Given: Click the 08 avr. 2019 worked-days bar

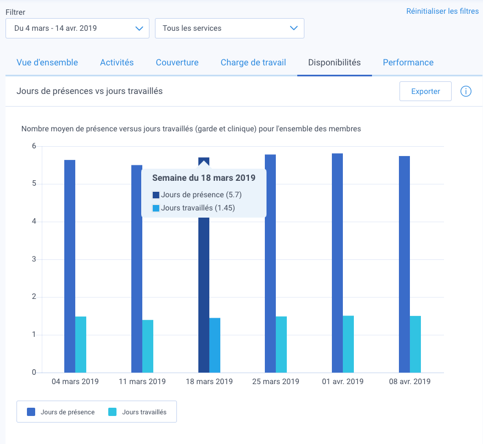Looking at the screenshot, I should 415,344.
